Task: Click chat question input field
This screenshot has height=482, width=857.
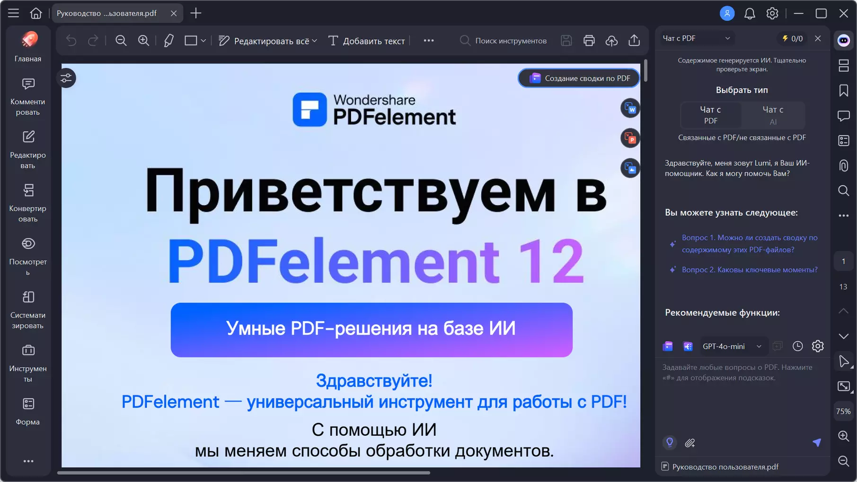Action: point(742,395)
